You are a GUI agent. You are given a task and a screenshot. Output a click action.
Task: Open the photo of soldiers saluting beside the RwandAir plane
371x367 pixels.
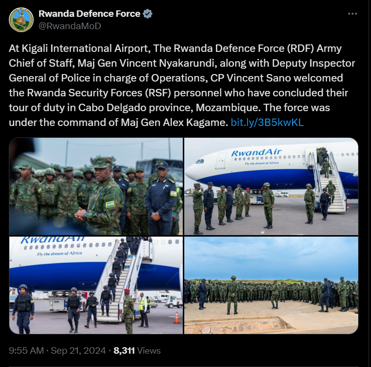[x=271, y=186]
